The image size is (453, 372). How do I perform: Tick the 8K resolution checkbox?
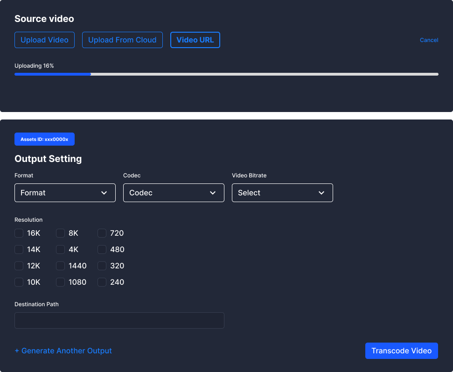coord(61,233)
